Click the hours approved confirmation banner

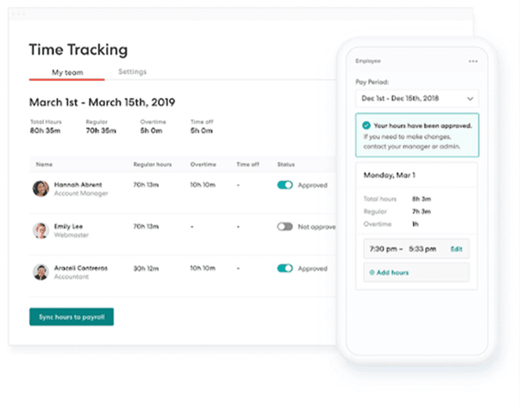coord(417,135)
